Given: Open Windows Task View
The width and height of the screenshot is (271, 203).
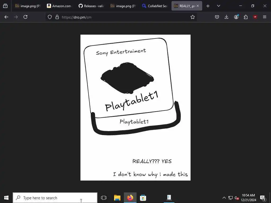Looking at the screenshot, I should [104, 198].
